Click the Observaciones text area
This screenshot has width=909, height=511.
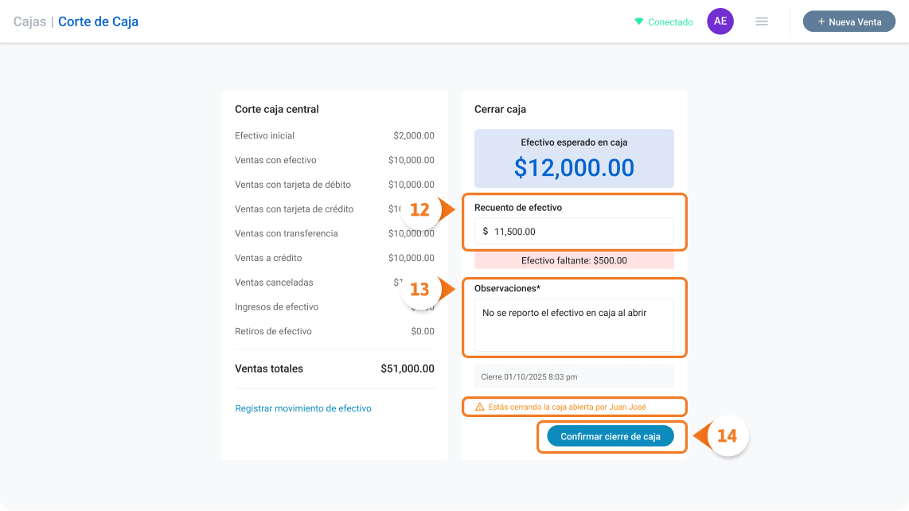(x=574, y=325)
